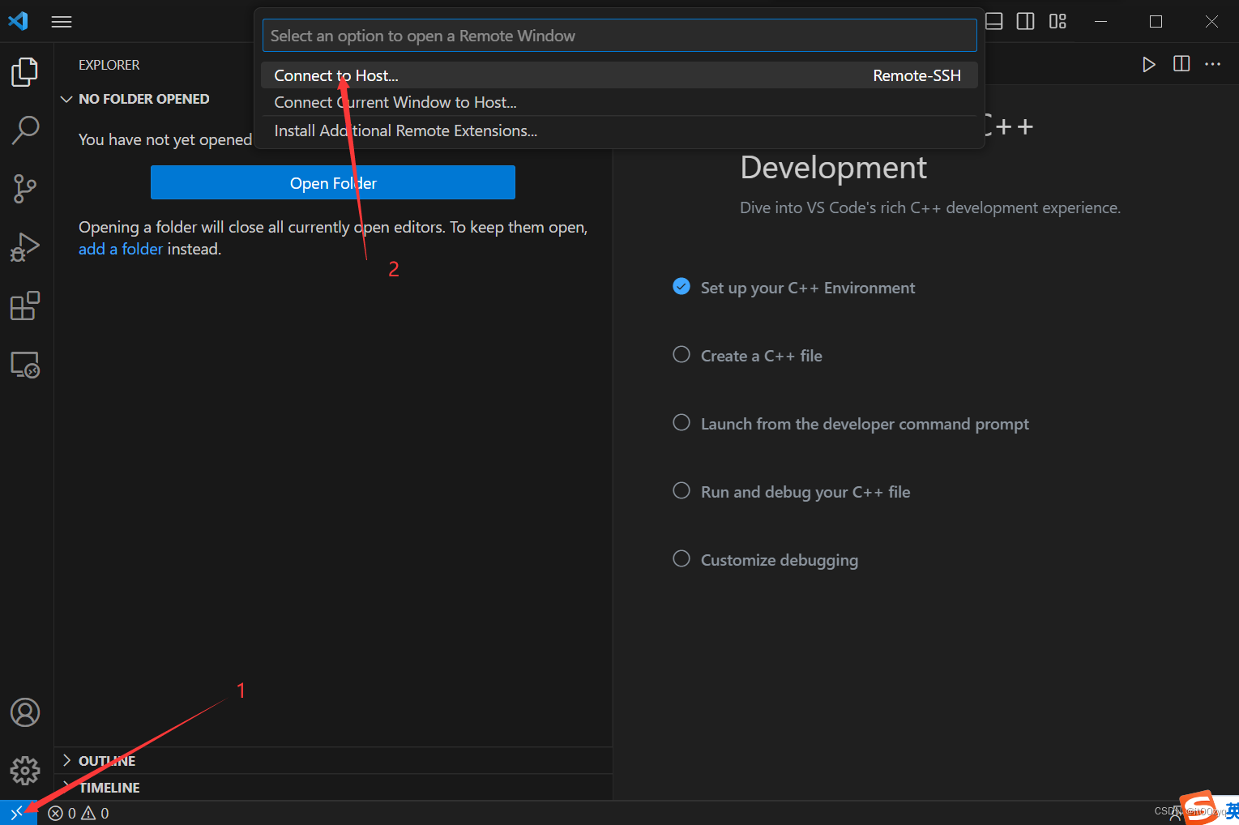Toggle the secondary side bar layout icon
This screenshot has height=825, width=1239.
pos(1026,21)
